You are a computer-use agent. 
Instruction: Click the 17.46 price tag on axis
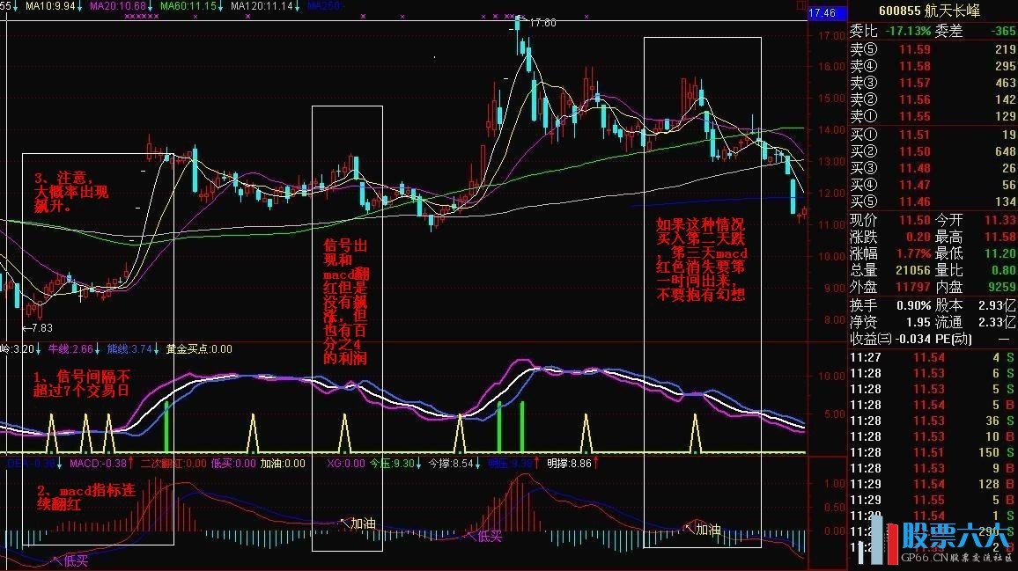[822, 12]
